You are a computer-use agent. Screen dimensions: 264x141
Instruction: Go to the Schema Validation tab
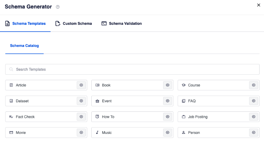coord(122,24)
